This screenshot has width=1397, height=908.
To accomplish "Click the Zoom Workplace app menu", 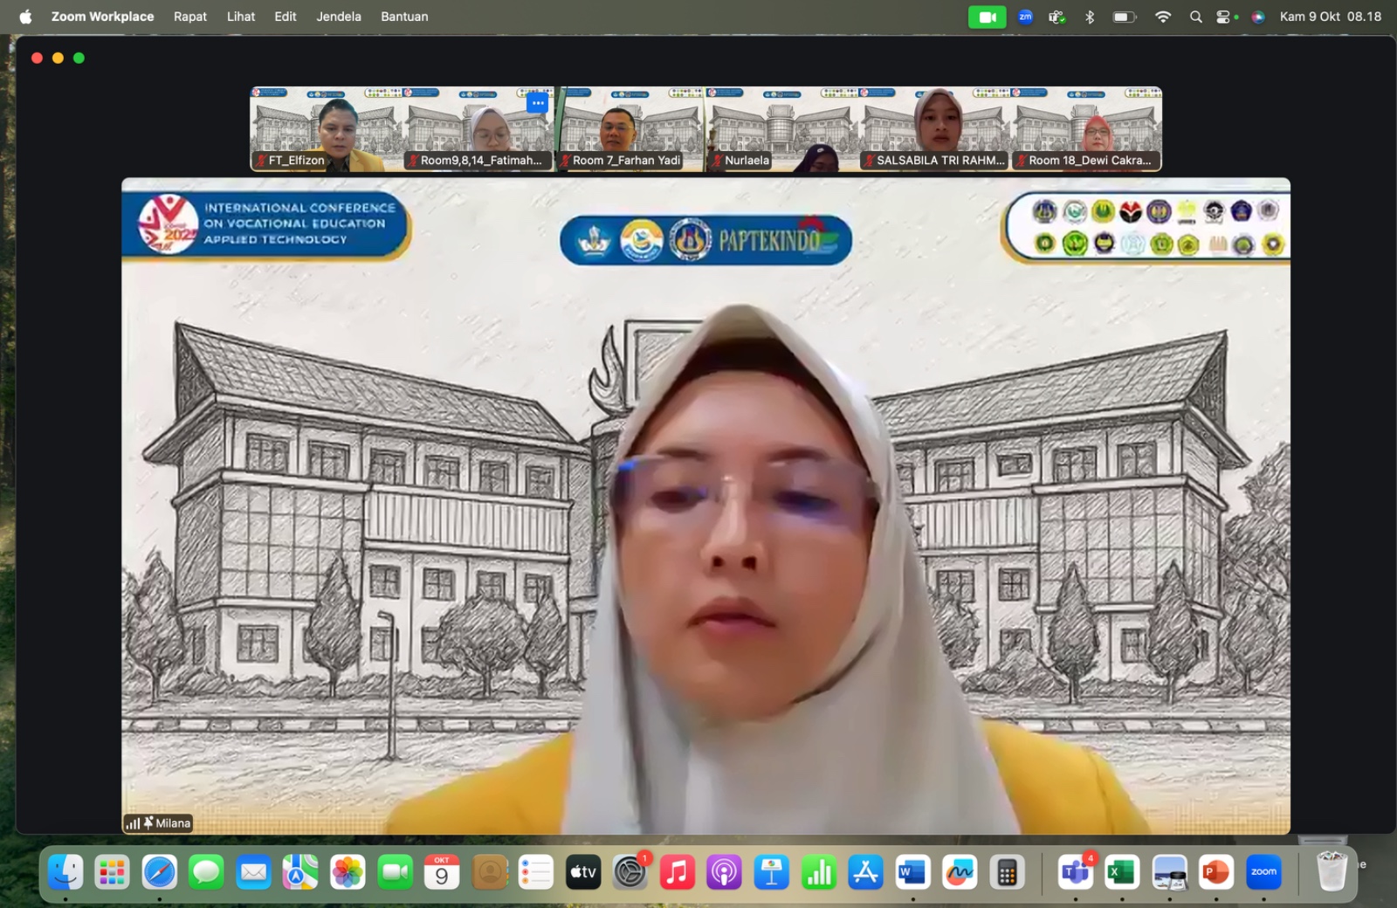I will [102, 17].
